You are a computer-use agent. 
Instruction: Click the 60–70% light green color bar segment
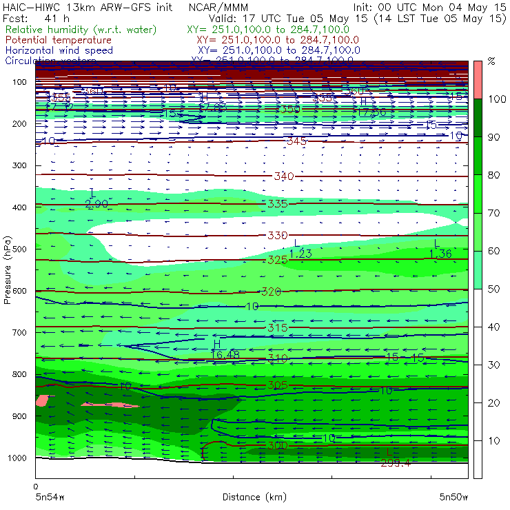tap(478, 232)
